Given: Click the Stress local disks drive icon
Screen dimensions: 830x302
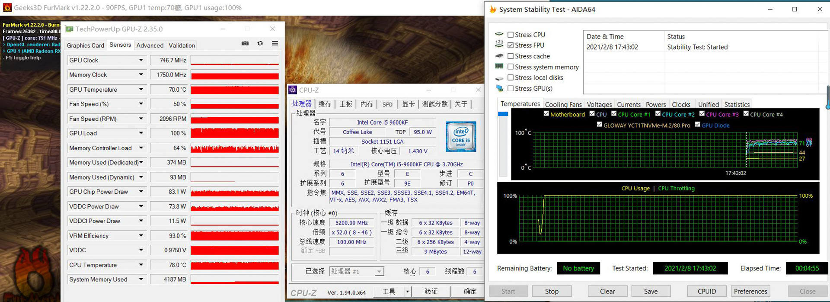Looking at the screenshot, I should click(499, 78).
